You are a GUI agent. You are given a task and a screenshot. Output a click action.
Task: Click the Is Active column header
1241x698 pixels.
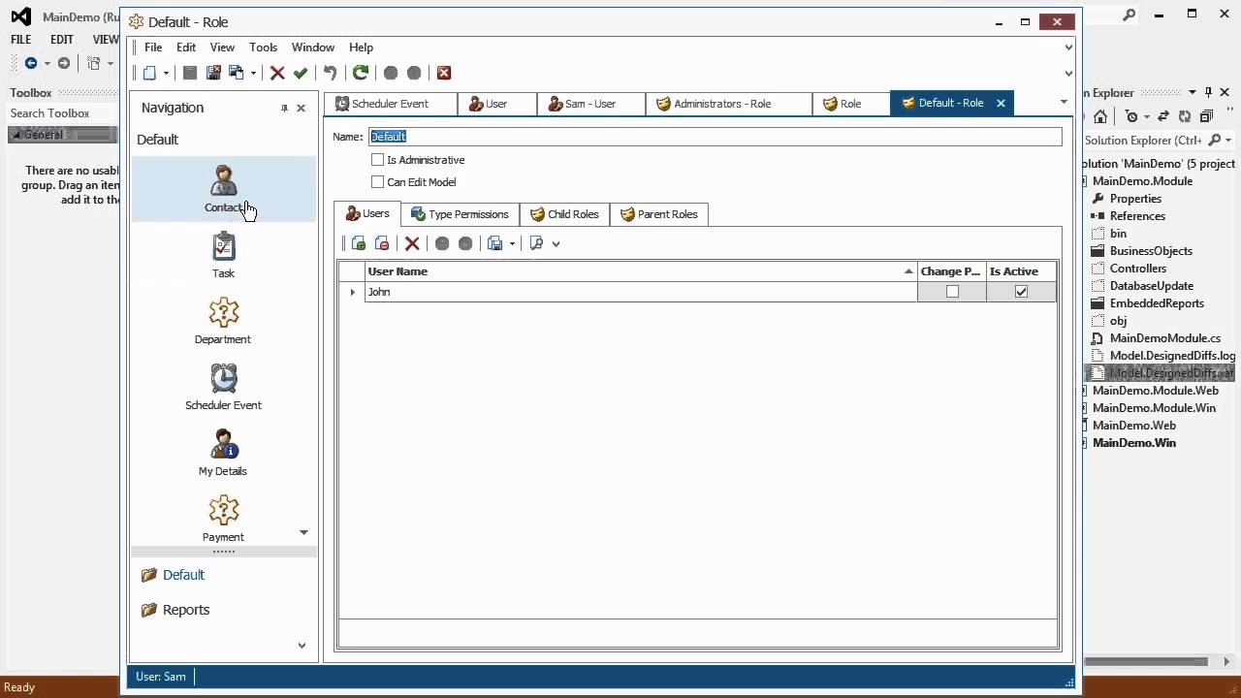[1021, 271]
